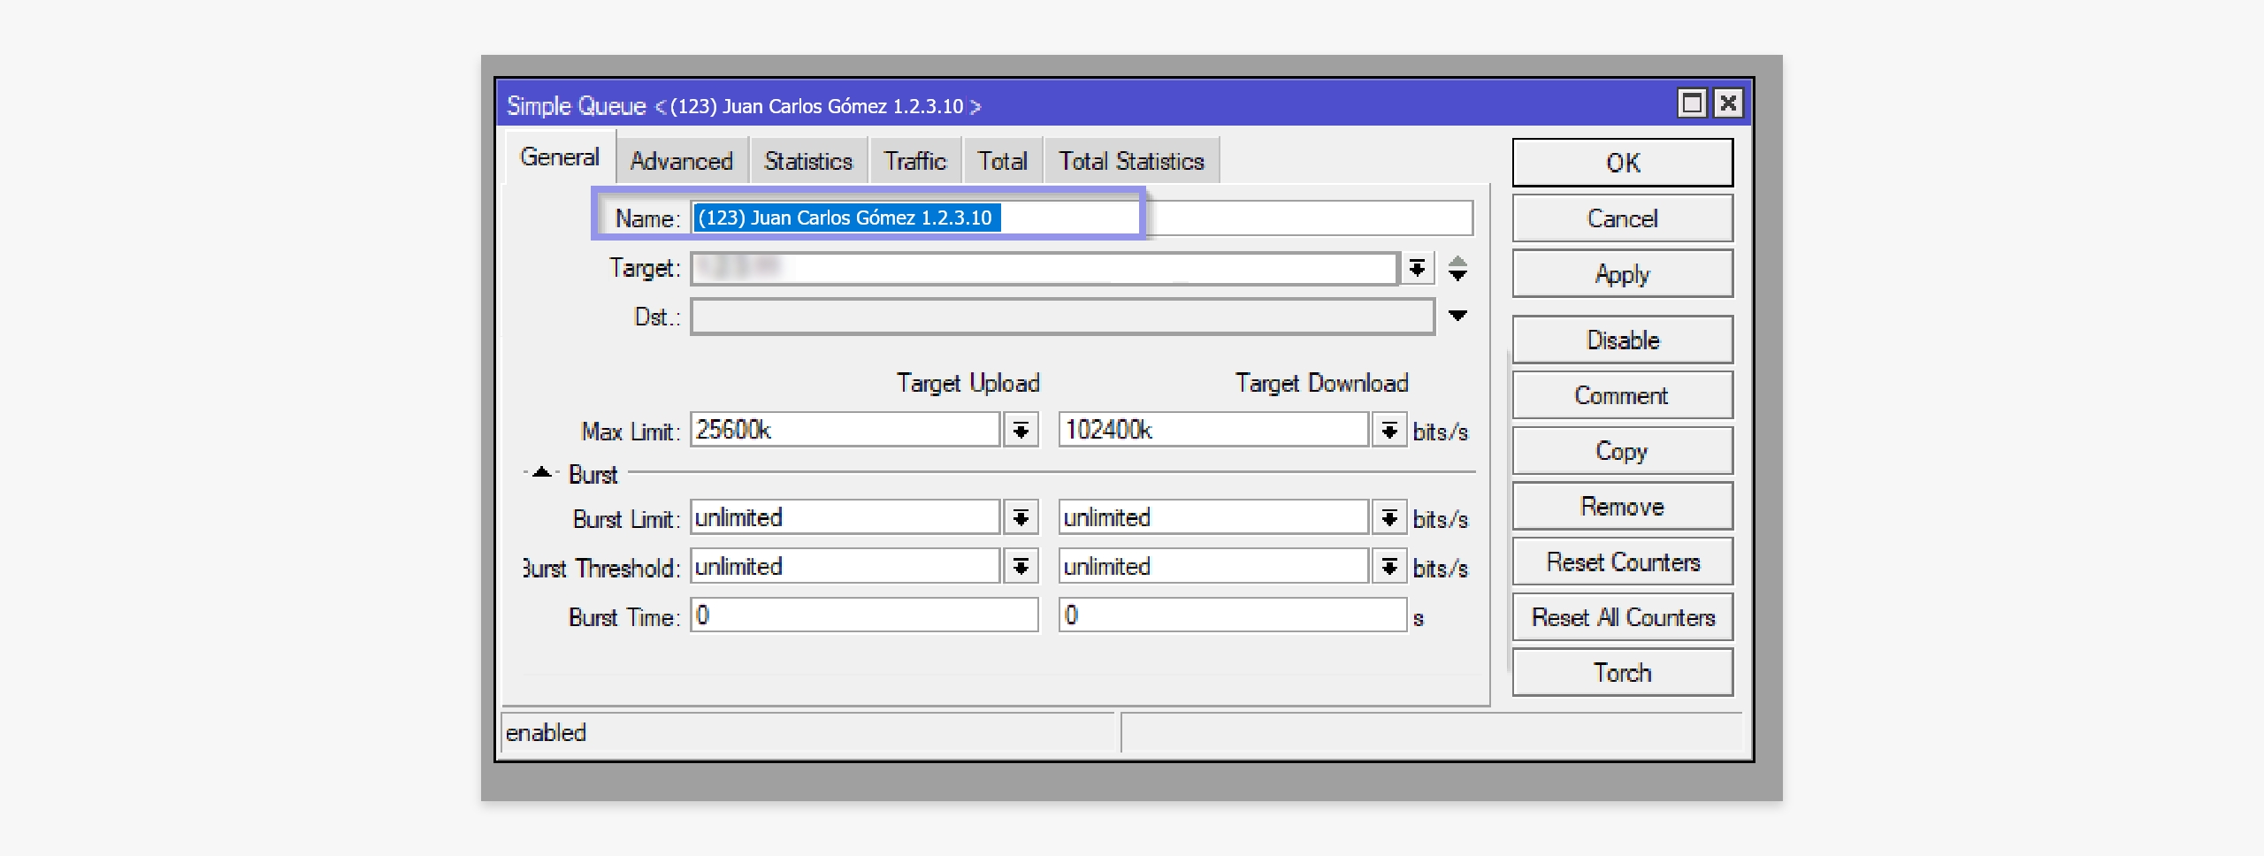Collapse the Burst section

(x=542, y=473)
